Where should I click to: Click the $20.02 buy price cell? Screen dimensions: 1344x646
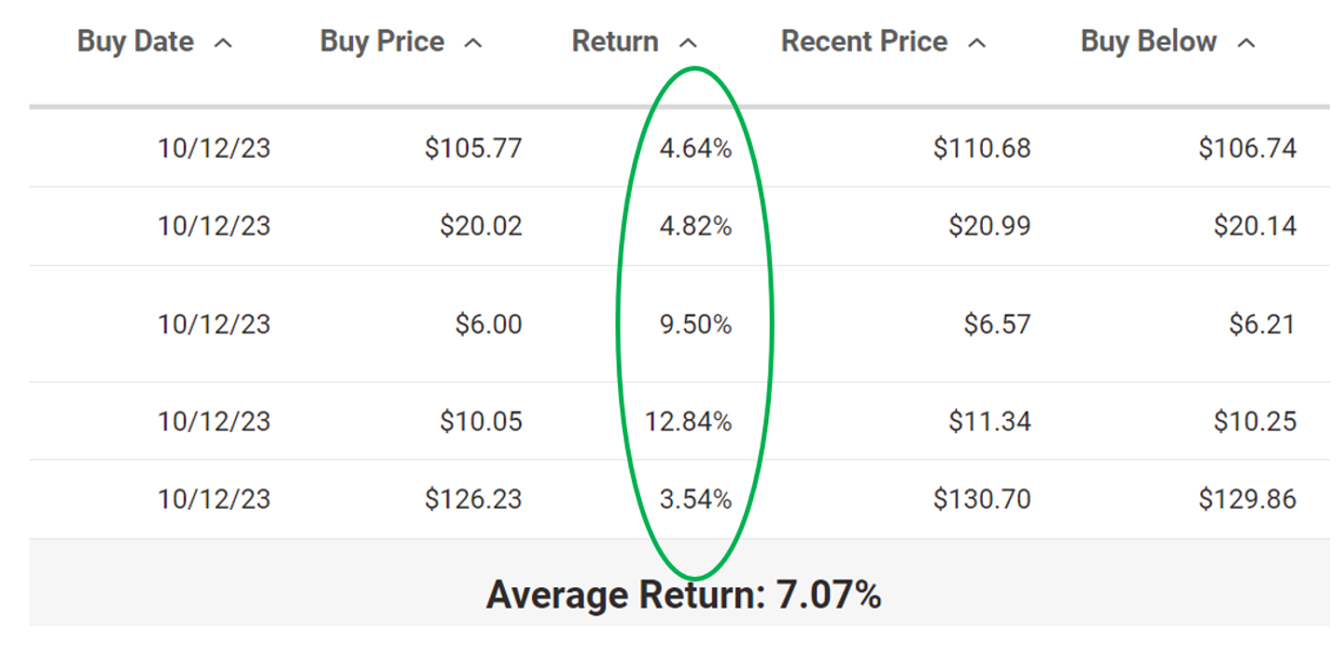(481, 227)
